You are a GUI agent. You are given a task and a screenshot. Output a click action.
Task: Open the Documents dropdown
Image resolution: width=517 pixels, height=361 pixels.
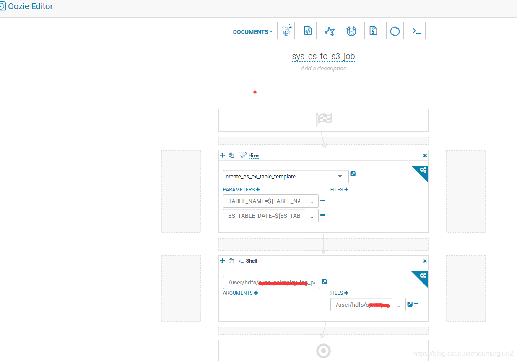click(252, 31)
